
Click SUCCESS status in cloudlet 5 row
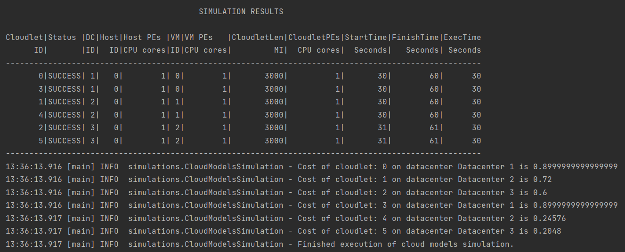coord(65,141)
